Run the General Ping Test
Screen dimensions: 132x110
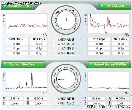click(23, 64)
